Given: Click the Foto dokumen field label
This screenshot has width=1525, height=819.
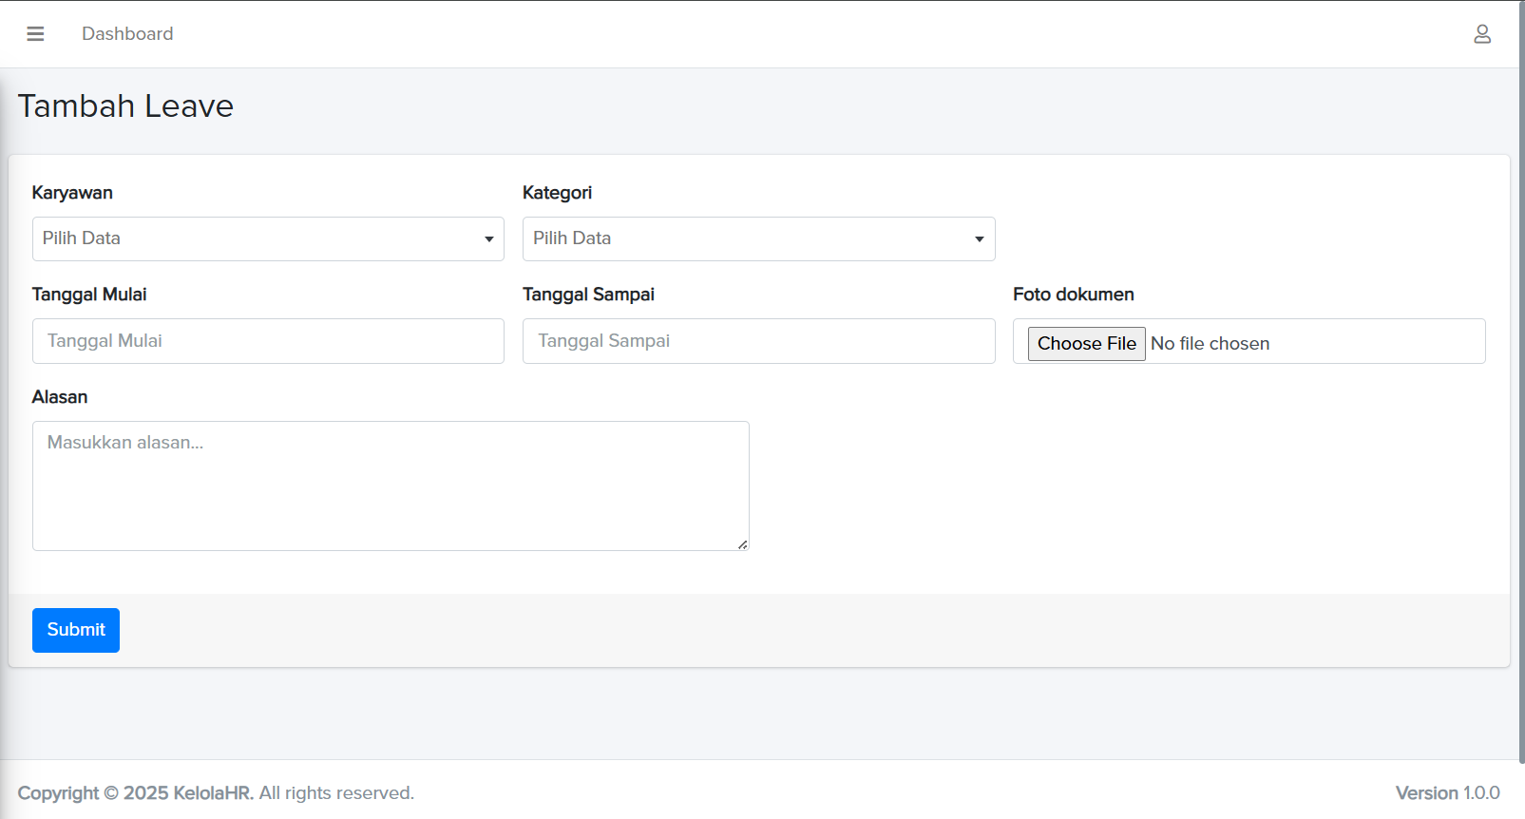Looking at the screenshot, I should tap(1073, 295).
